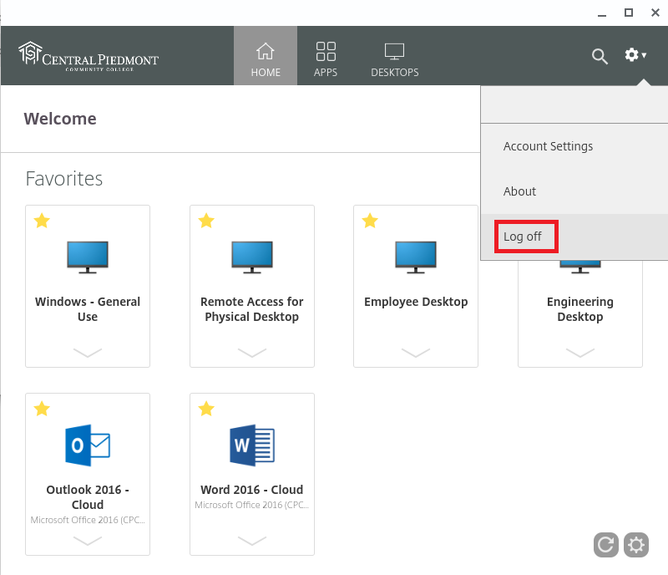Click the Central Piedmont logo
Screen dimensions: 668x575
[x=89, y=56]
